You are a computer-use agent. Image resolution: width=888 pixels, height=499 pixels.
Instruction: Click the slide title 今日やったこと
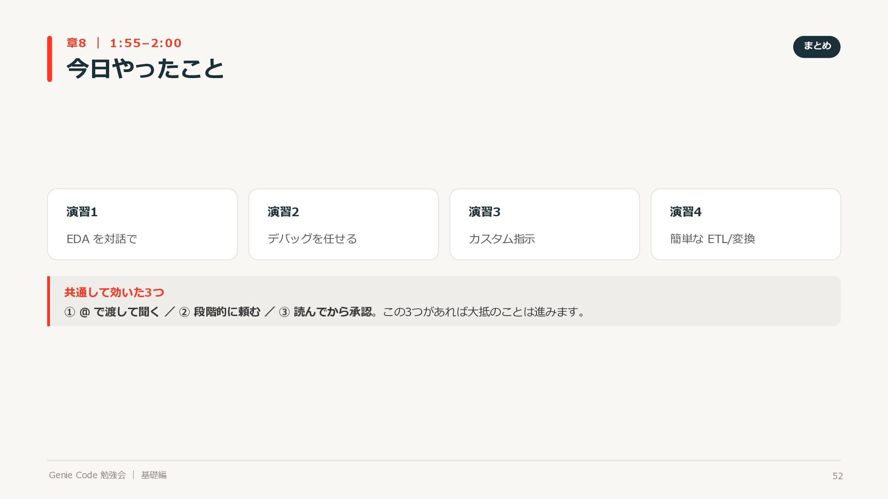(x=145, y=68)
